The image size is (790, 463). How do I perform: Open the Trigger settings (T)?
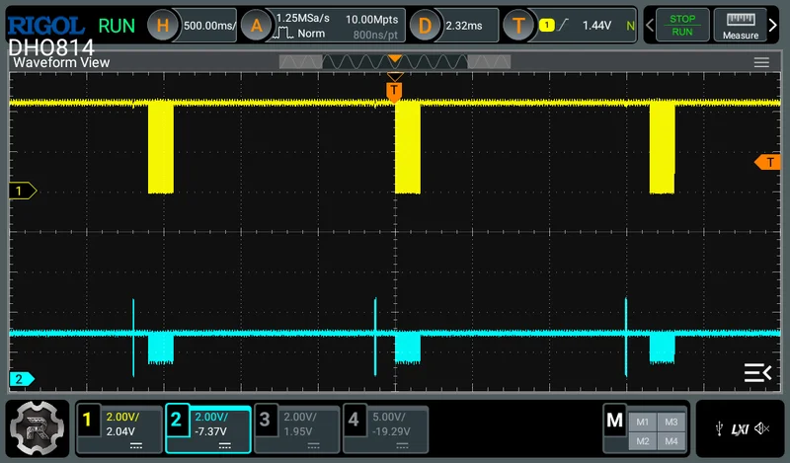click(x=518, y=26)
